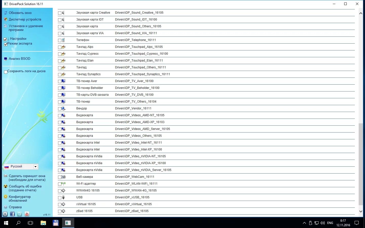Show hidden tray icons chevron
The image size is (365, 228).
tap(304, 223)
